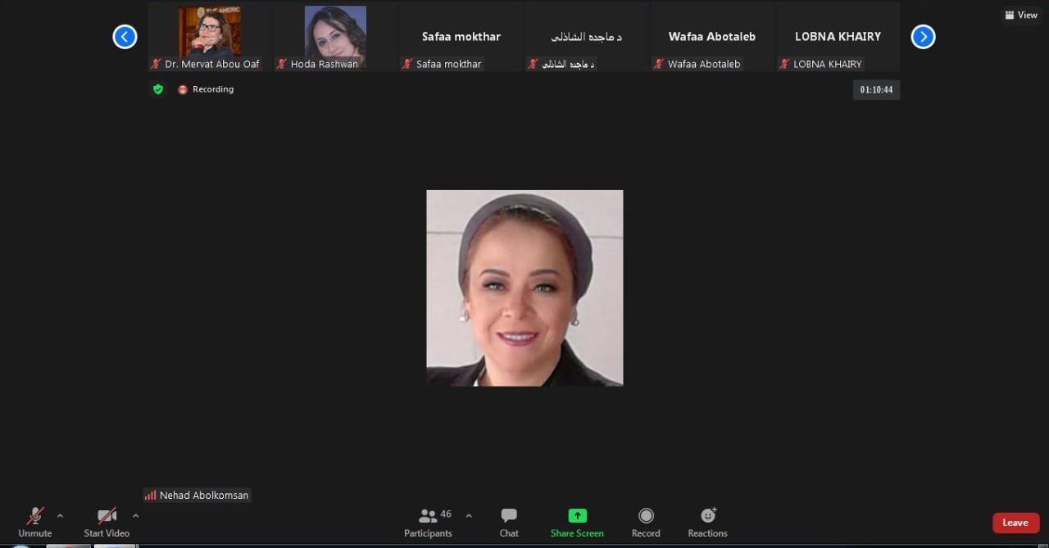This screenshot has width=1049, height=548.
Task: Unmute the microphone
Action: pyautogui.click(x=35, y=521)
